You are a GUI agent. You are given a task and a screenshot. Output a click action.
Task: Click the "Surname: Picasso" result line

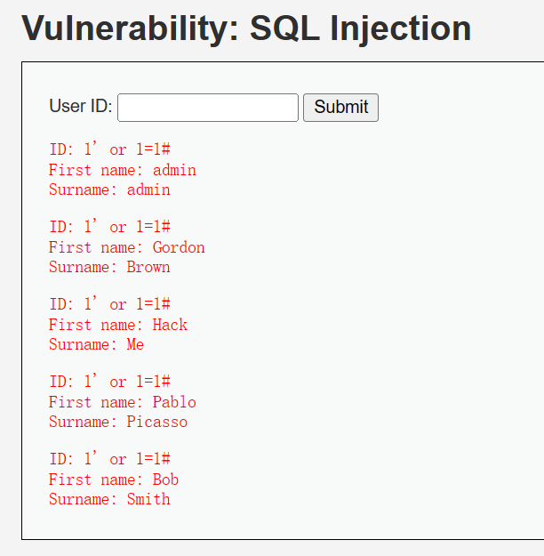(x=118, y=422)
